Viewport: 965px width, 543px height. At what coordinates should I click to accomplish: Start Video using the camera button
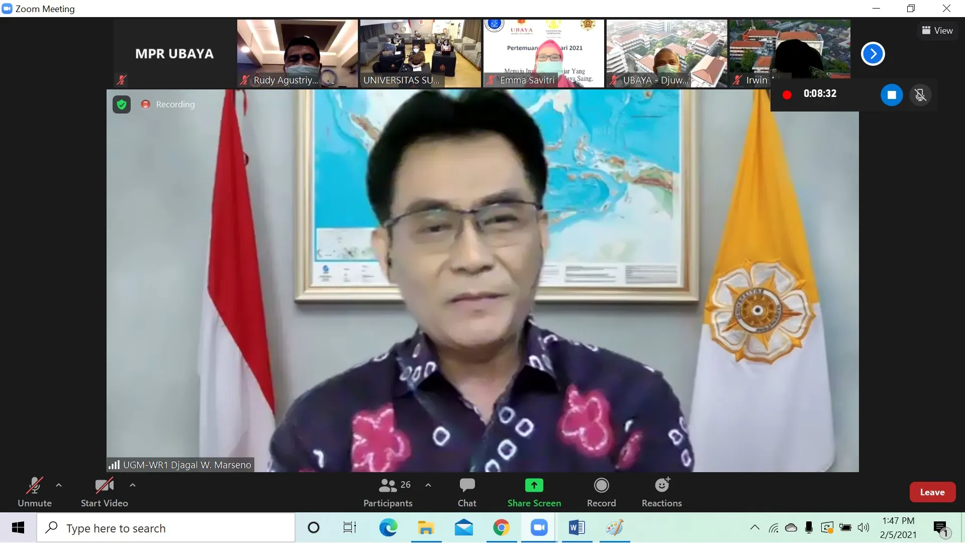pos(104,492)
